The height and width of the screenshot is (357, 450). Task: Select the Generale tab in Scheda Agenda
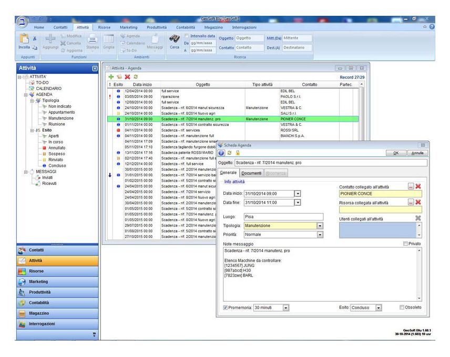228,173
